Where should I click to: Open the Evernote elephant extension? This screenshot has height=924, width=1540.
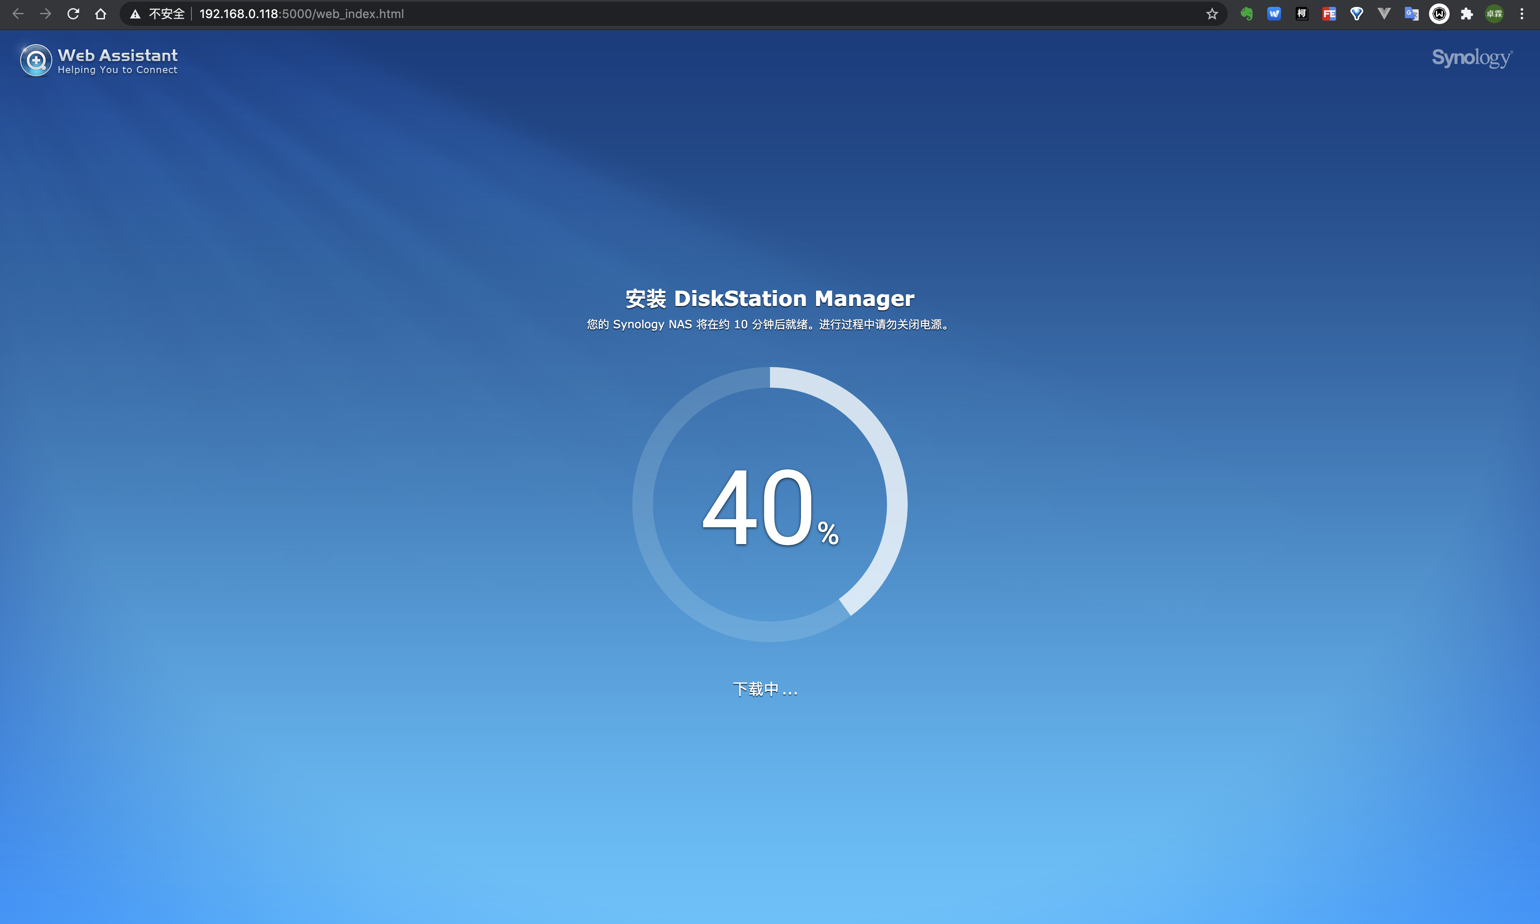click(x=1247, y=14)
